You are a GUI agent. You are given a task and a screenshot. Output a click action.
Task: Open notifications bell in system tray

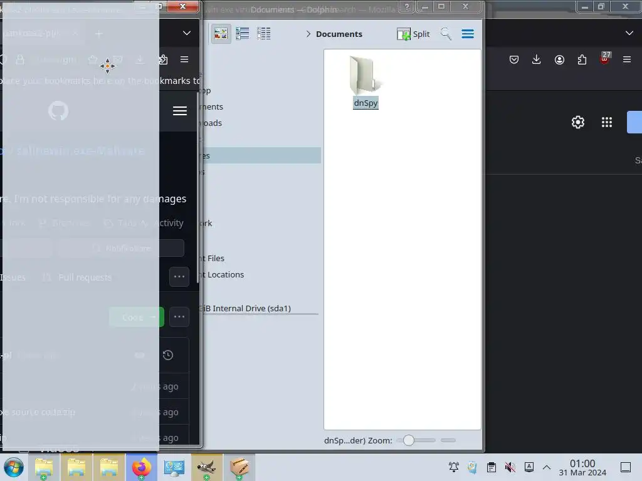click(x=454, y=467)
